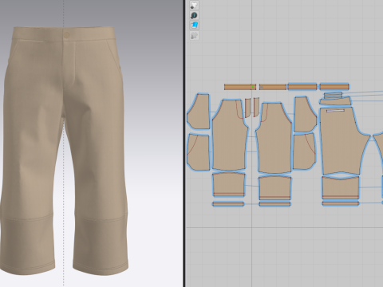Toggle the blue pattern texture surface icon
This screenshot has width=383, height=287.
click(195, 26)
